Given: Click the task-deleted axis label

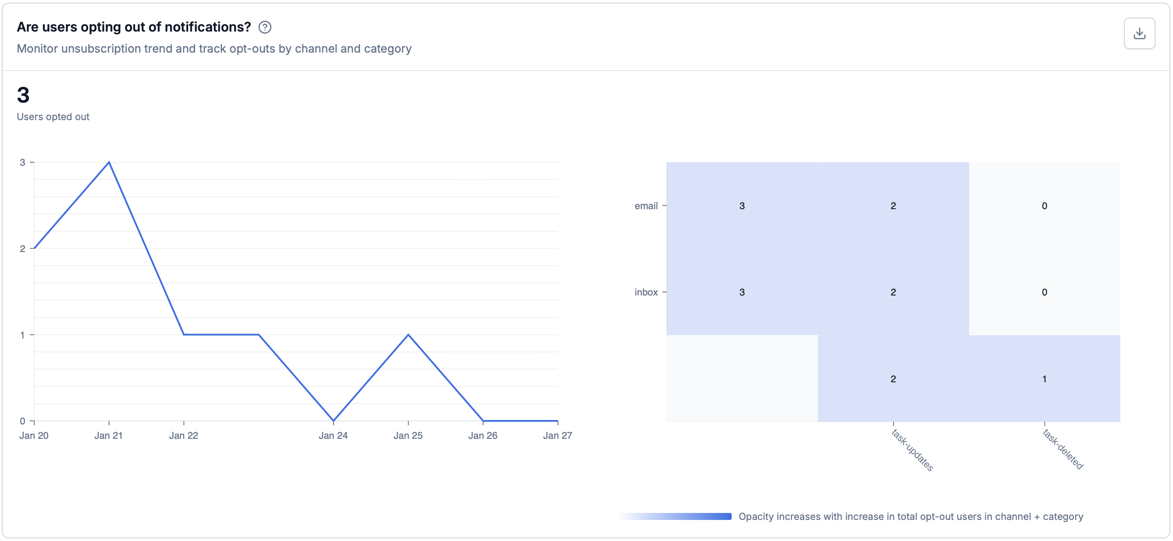Looking at the screenshot, I should click(1063, 449).
